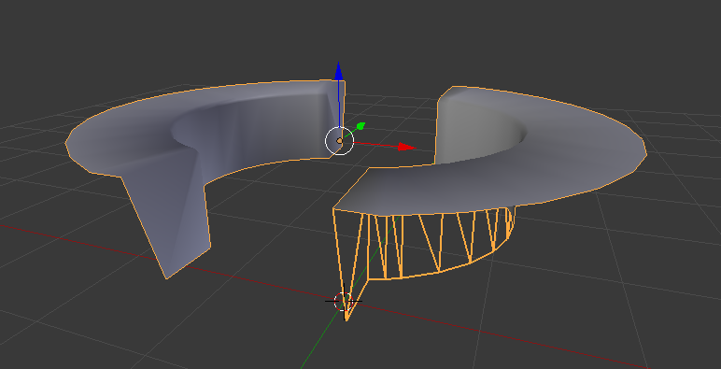Click the blue Z-axis gizmo shaft
721x369 pixels.
[339, 106]
